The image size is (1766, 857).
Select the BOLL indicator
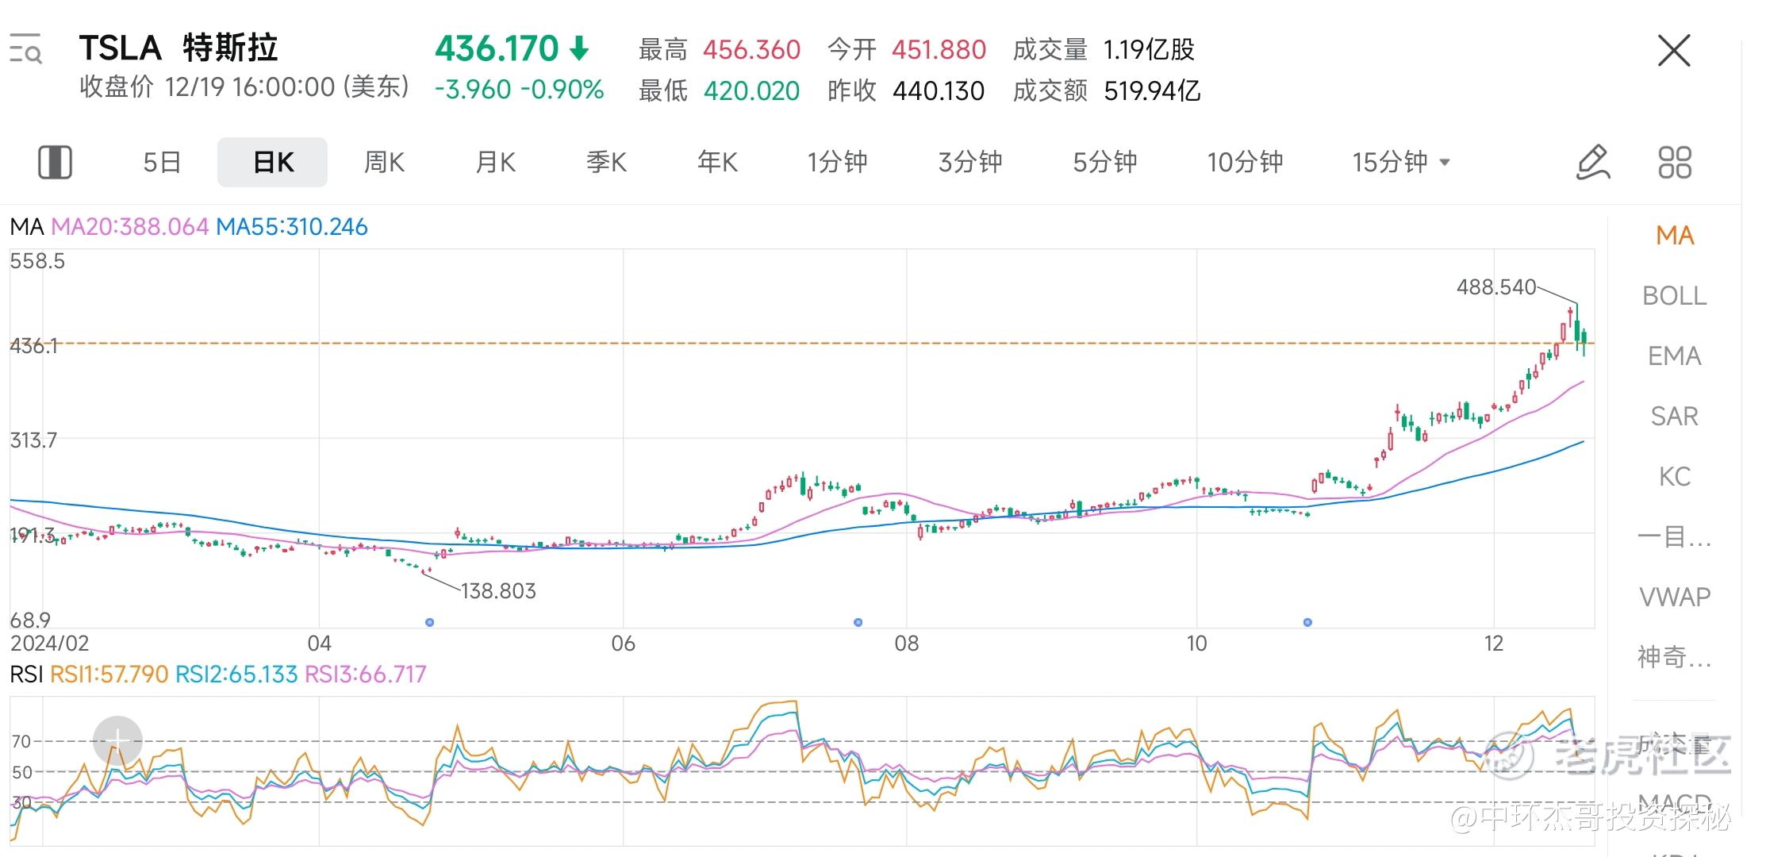1675,296
